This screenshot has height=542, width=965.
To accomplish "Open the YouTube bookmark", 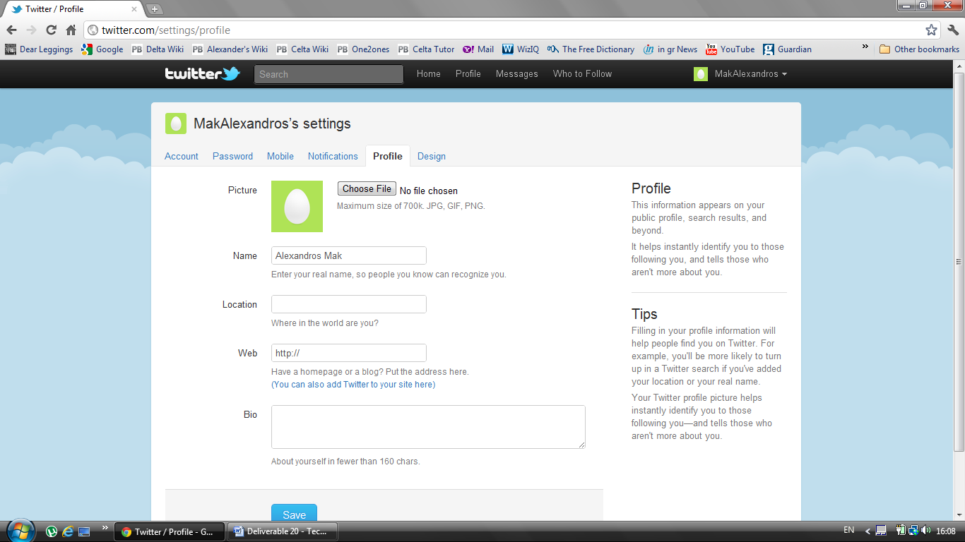I will coord(730,49).
